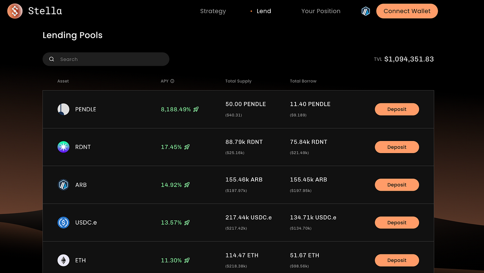Click the TVL value $1,094,351.83
This screenshot has height=273, width=484.
[409, 59]
